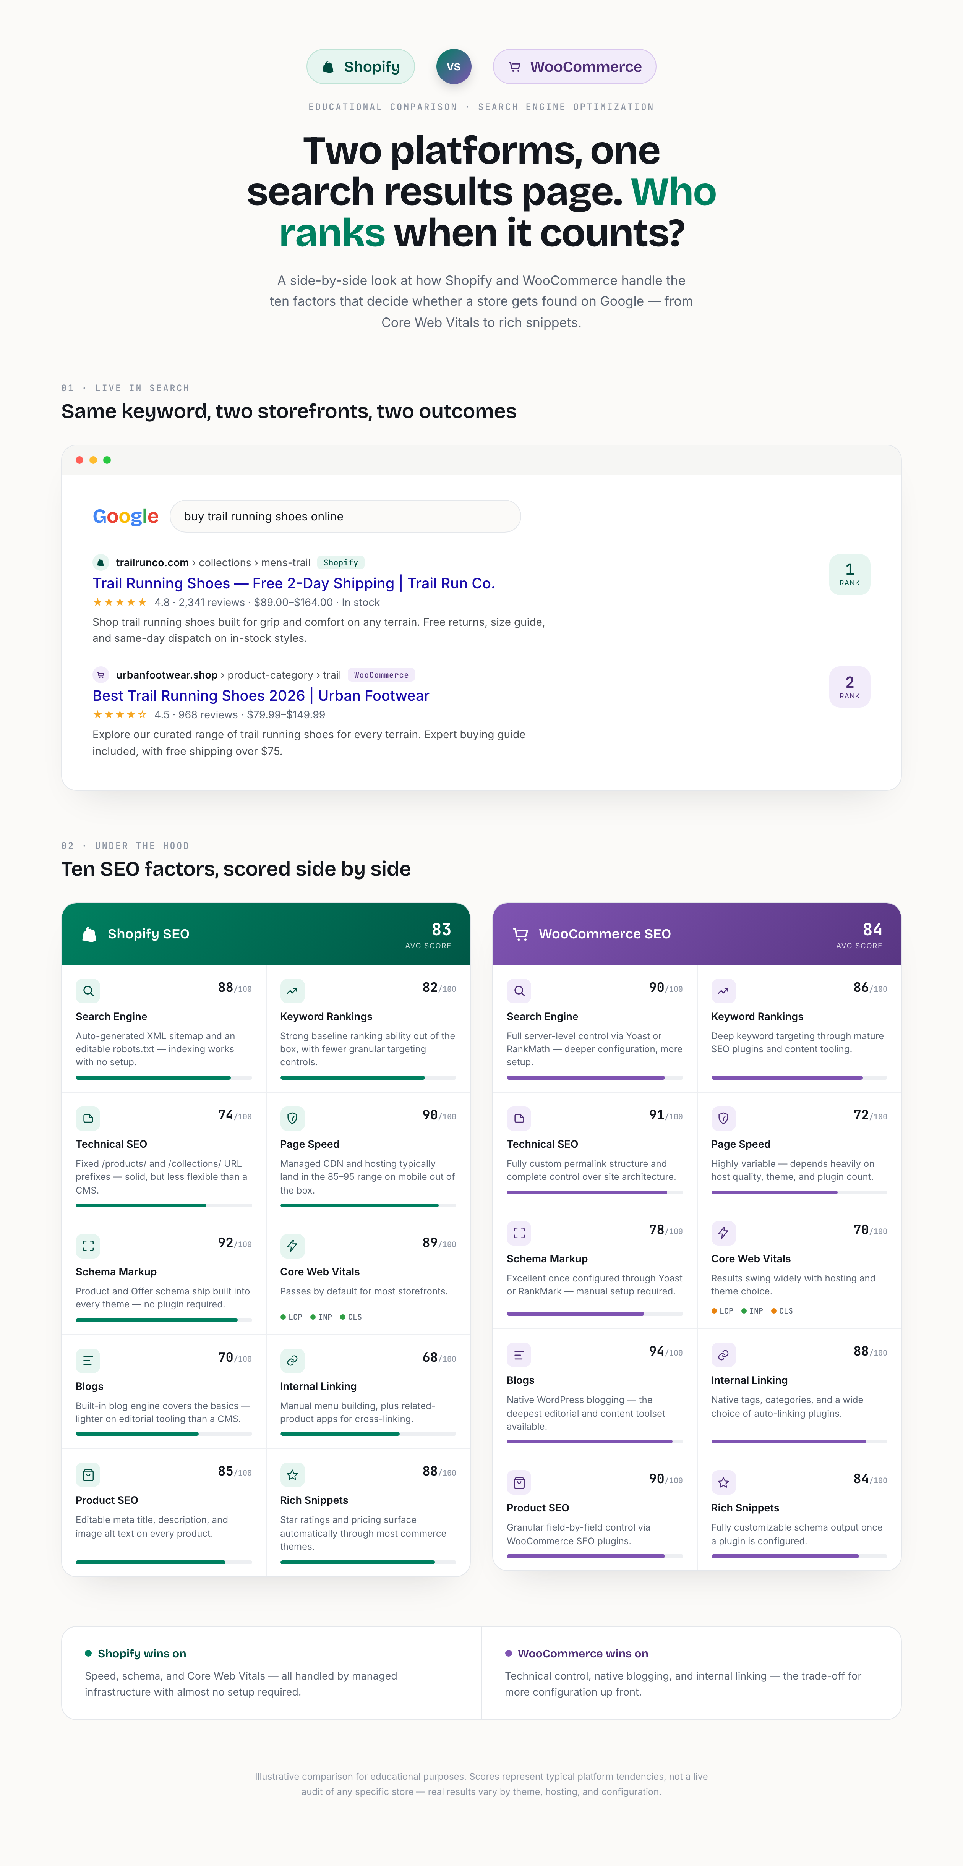The width and height of the screenshot is (963, 1866).
Task: Click the trailrunco.com breadcrumb URL
Action: pos(213,563)
